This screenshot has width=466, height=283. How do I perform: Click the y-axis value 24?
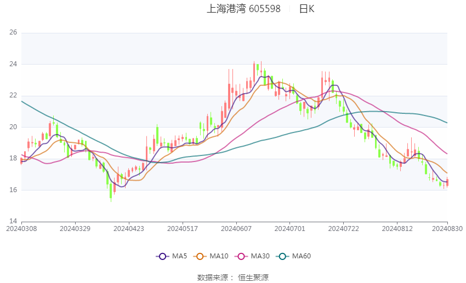tap(13, 64)
